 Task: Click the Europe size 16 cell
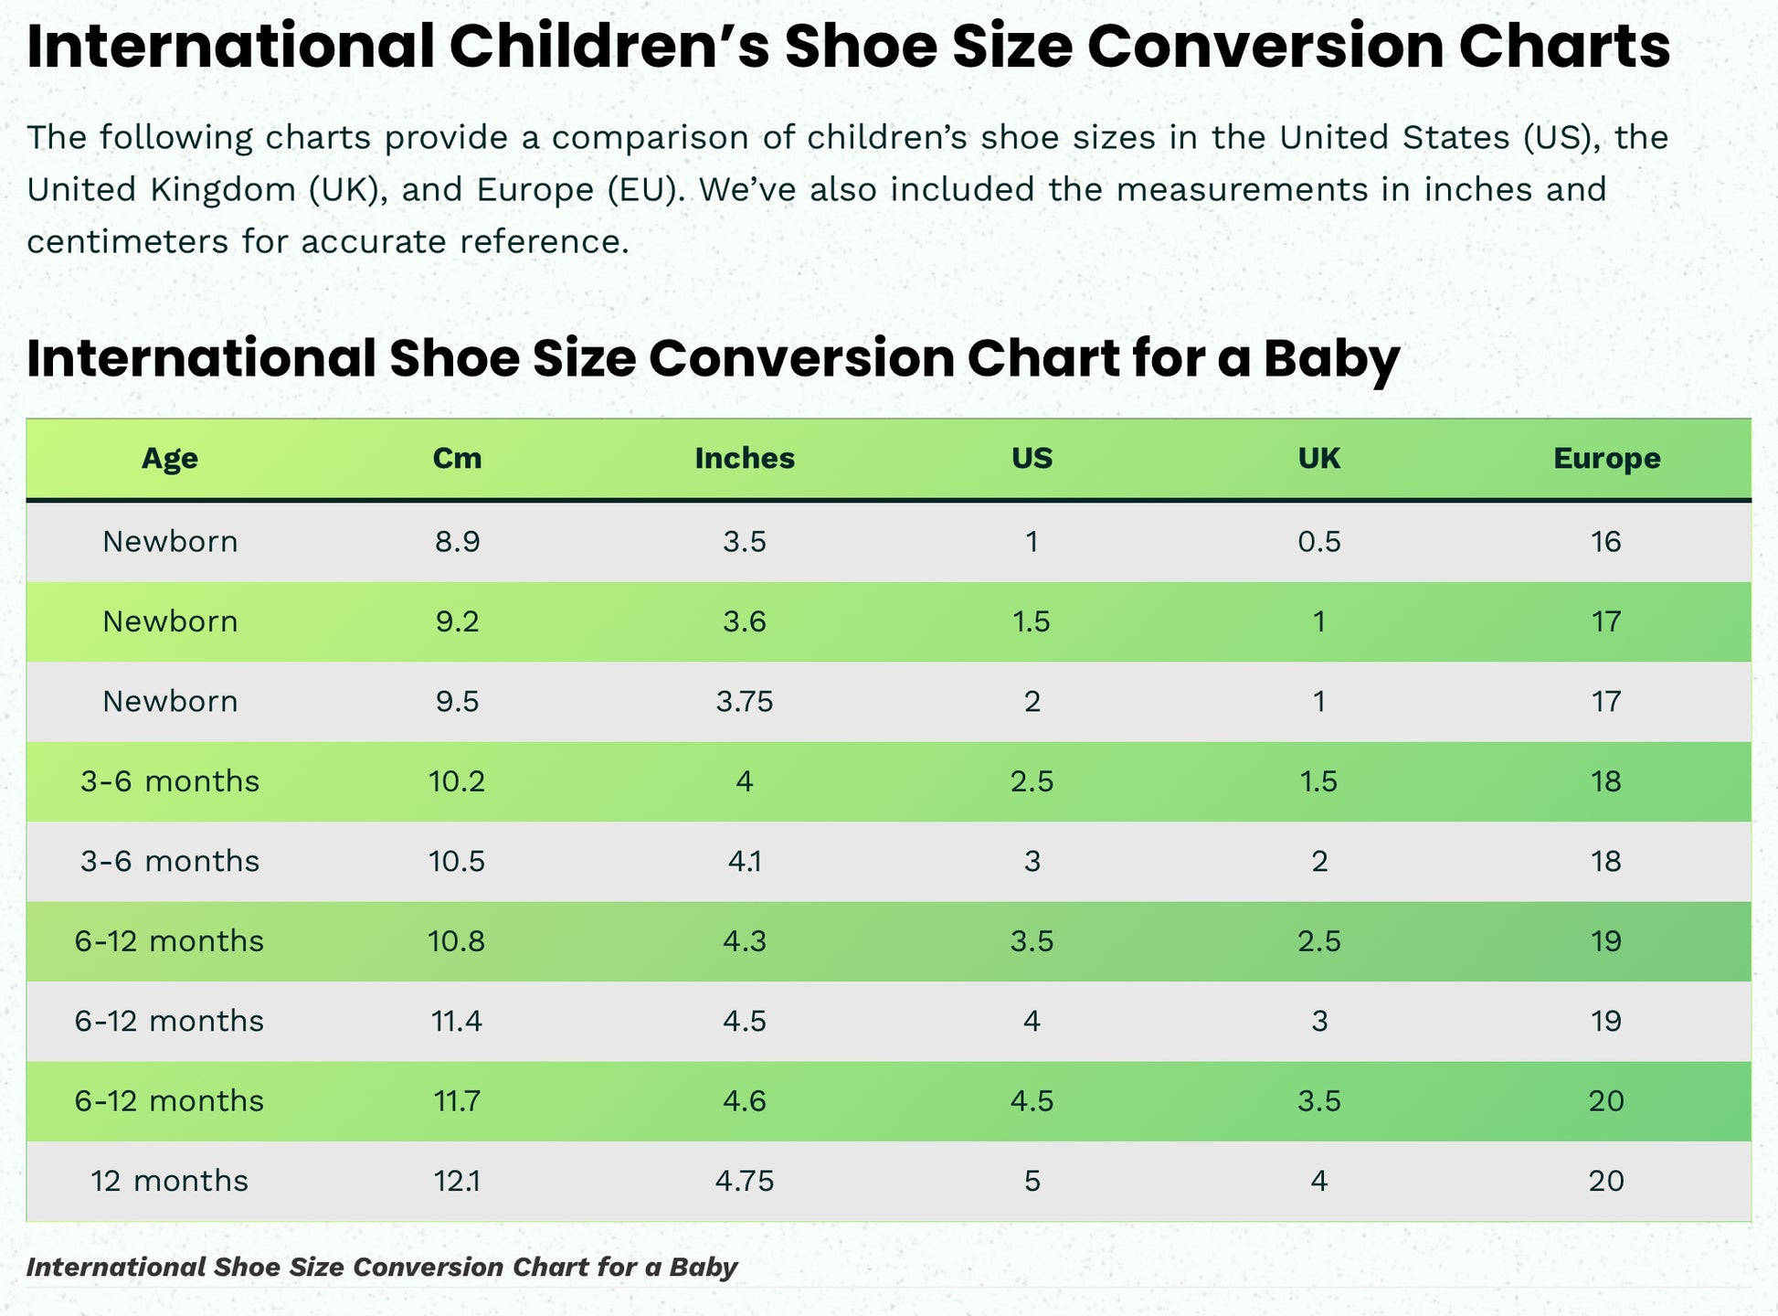[x=1606, y=542]
